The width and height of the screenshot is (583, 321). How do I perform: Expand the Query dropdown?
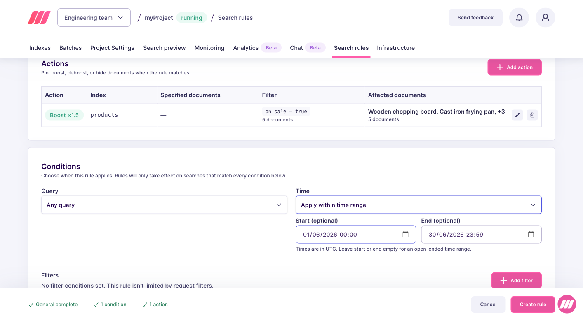[164, 205]
